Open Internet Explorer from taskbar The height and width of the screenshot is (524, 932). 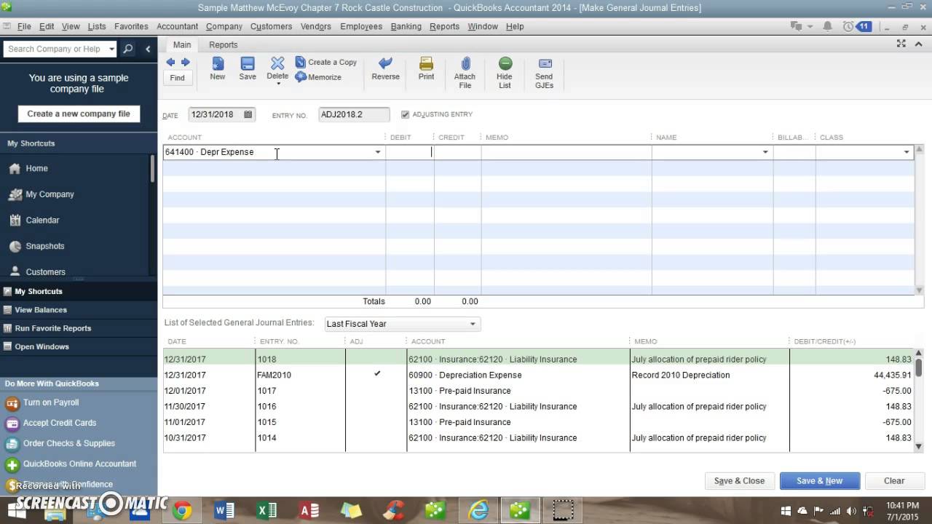(478, 511)
